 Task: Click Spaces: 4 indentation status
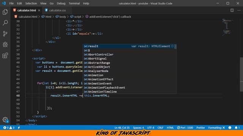pos(138,128)
